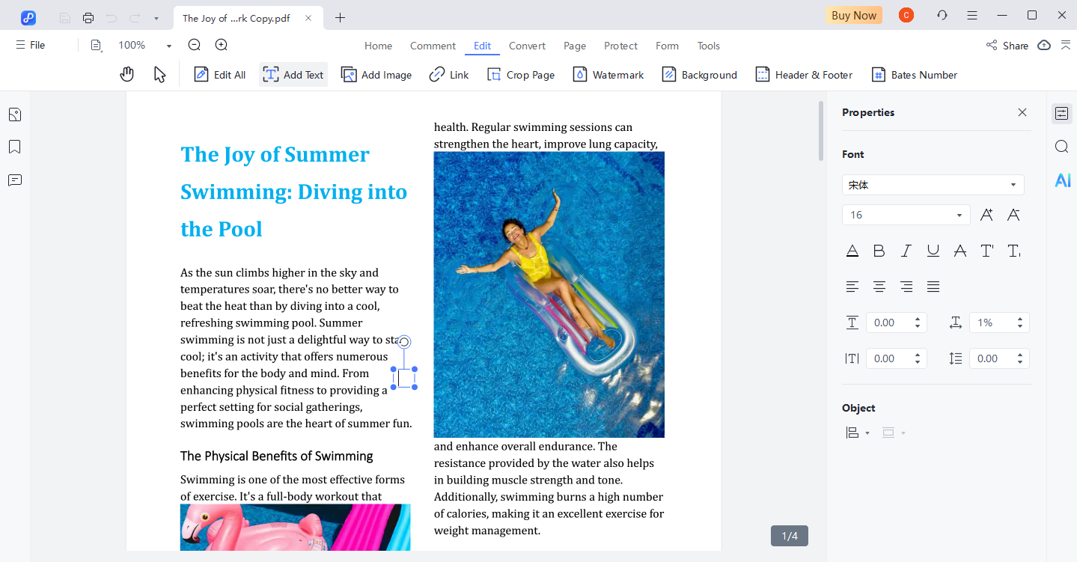Enable underline formatting
Viewport: 1077px width, 562px height.
[x=933, y=251]
